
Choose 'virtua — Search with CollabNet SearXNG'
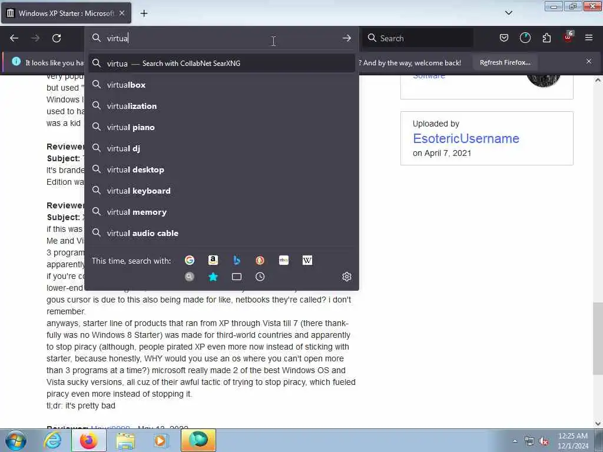pyautogui.click(x=222, y=64)
